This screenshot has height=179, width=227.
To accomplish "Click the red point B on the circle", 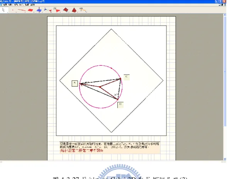I will pyautogui.click(x=118, y=99).
